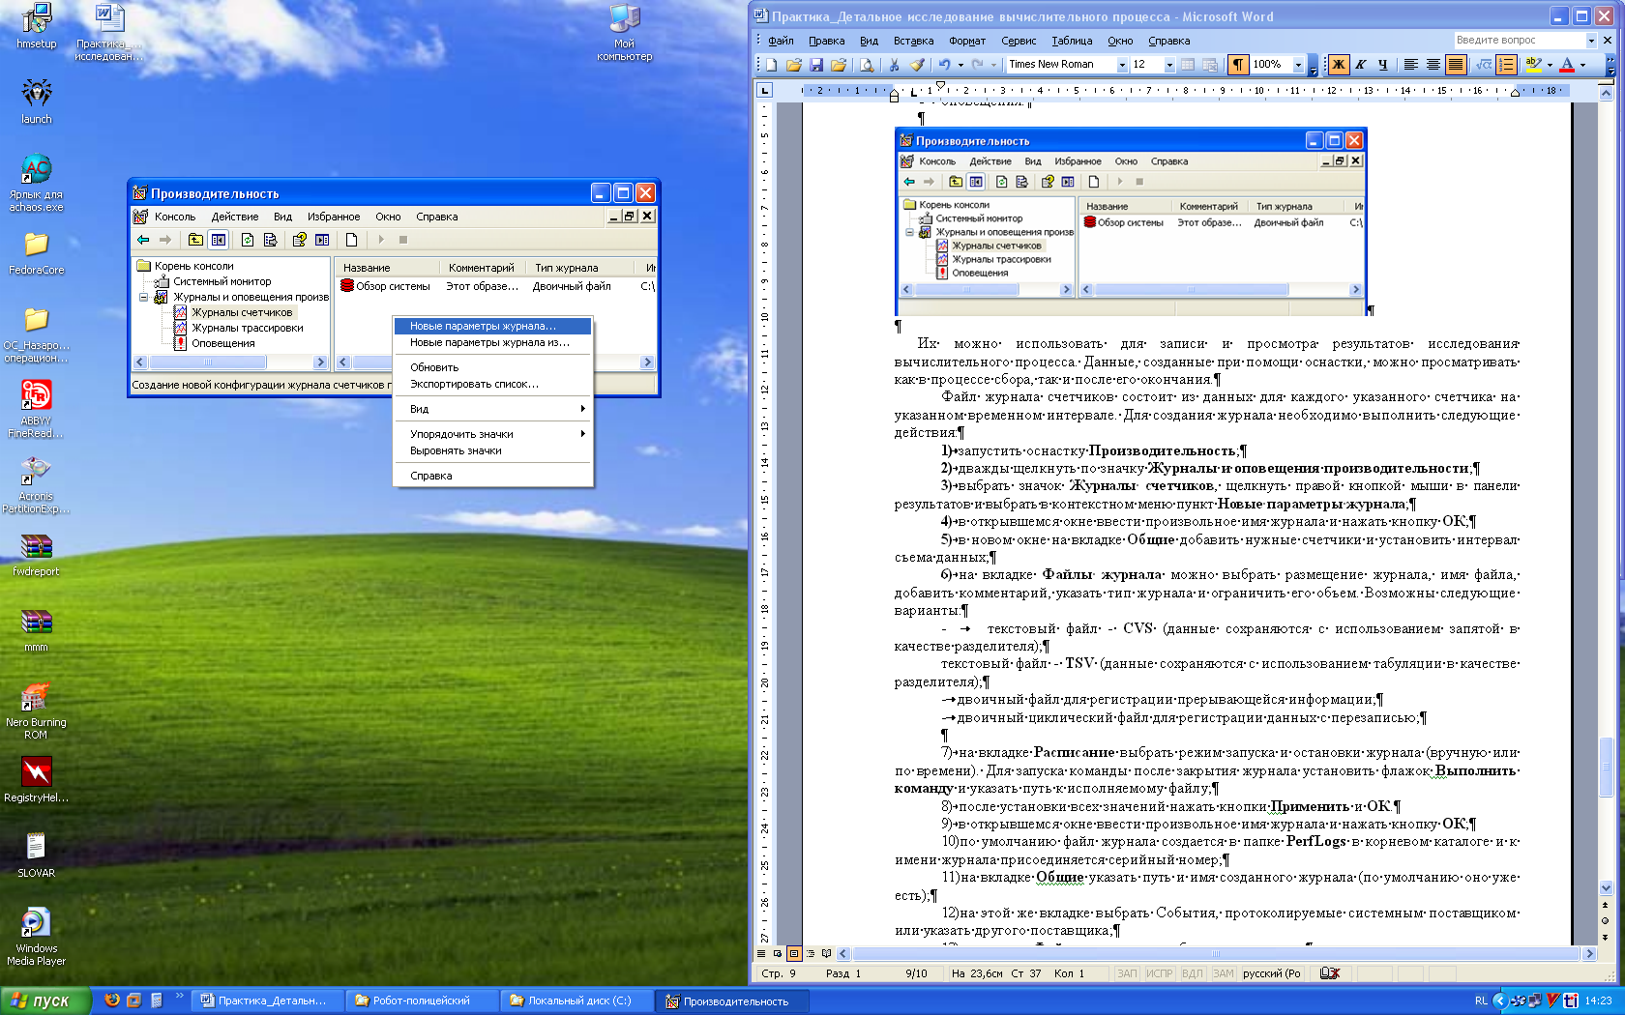
Task: Go back with Performance console's blue arrow
Action: coord(143,240)
